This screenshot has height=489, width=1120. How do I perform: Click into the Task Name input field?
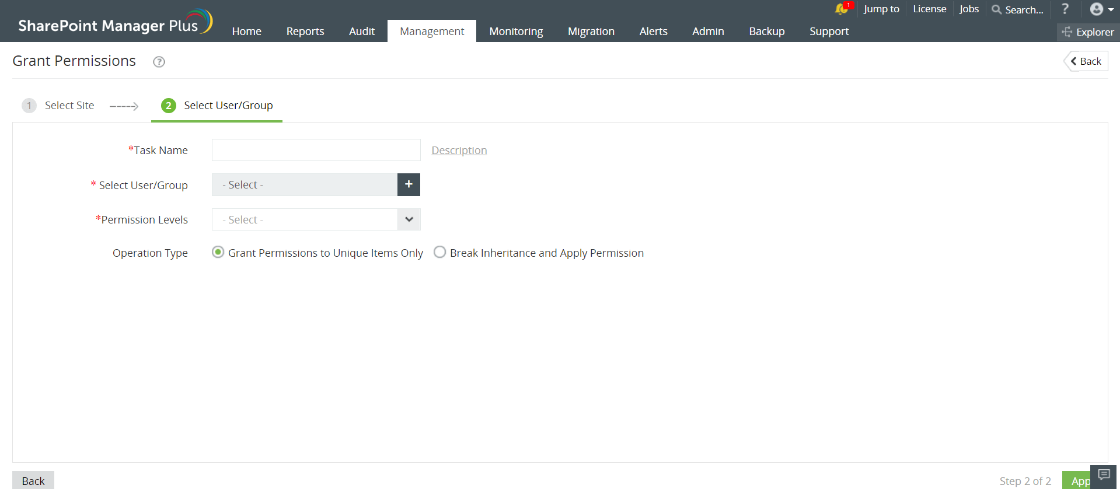point(316,150)
